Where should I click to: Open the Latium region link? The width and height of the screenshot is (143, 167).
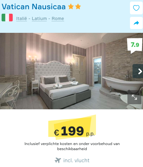point(39,18)
